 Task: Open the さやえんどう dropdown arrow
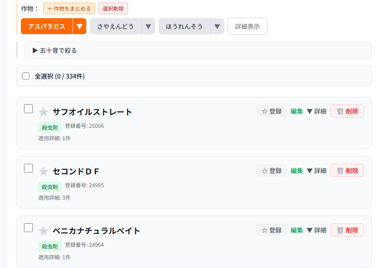pyautogui.click(x=148, y=26)
